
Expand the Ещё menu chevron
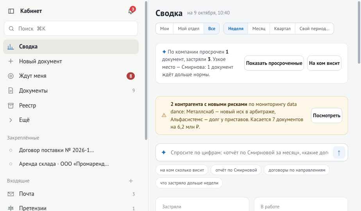pos(11,120)
